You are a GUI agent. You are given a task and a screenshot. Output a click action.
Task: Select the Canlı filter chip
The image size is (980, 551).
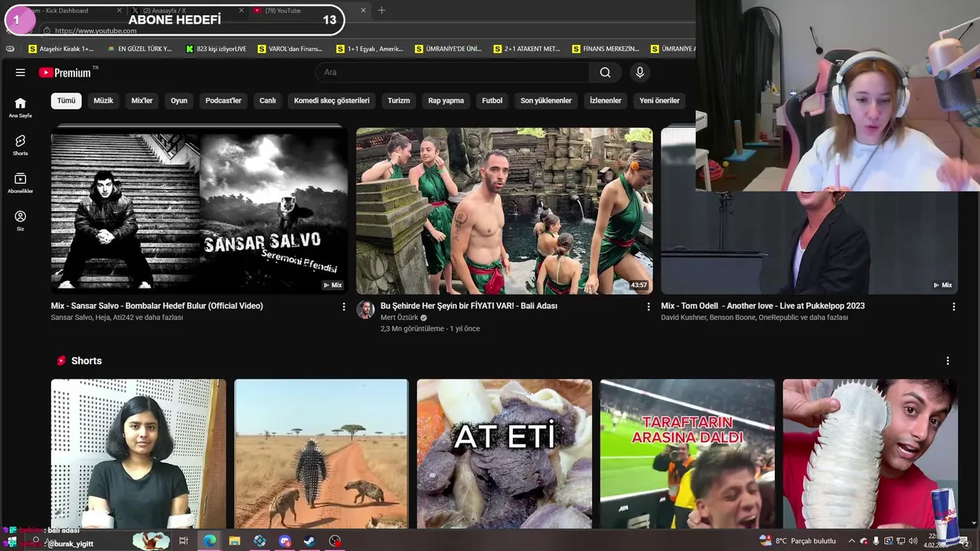pos(267,100)
